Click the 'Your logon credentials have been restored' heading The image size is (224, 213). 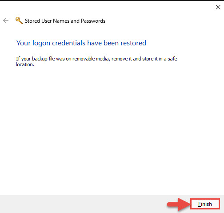tap(81, 43)
